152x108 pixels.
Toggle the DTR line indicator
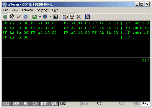pos(44,104)
